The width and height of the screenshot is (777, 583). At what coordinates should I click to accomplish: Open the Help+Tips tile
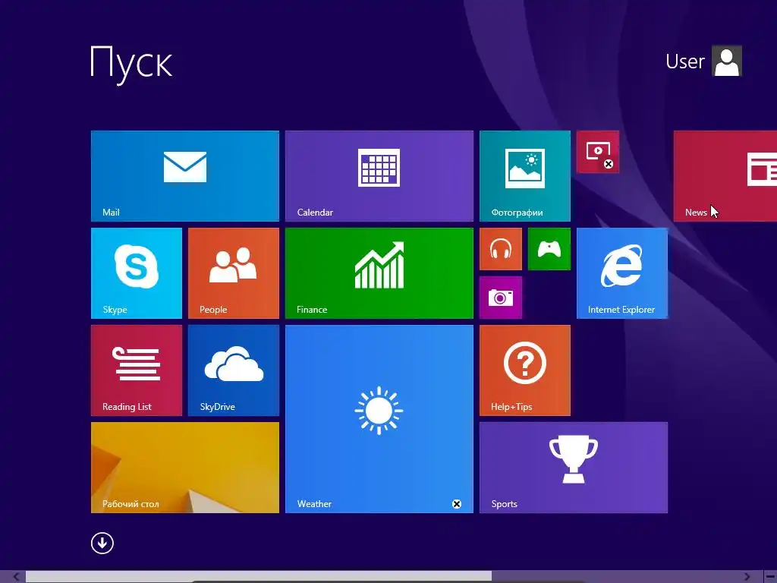tap(525, 370)
